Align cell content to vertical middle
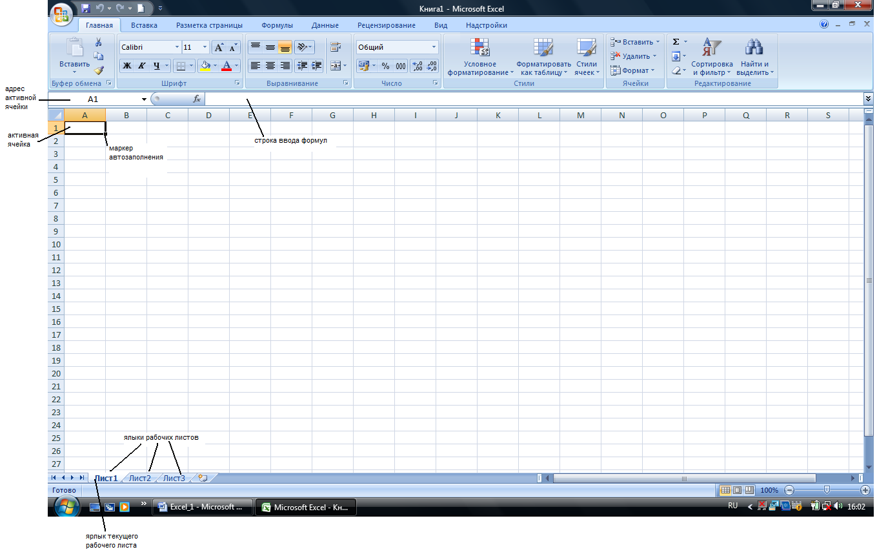This screenshot has width=877, height=556. (x=270, y=47)
